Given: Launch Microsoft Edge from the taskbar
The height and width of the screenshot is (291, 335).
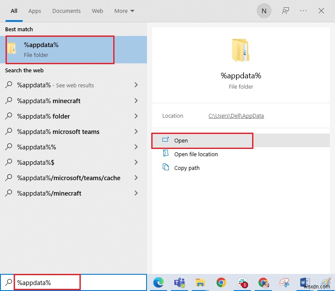Looking at the screenshot, I should pos(158,282).
